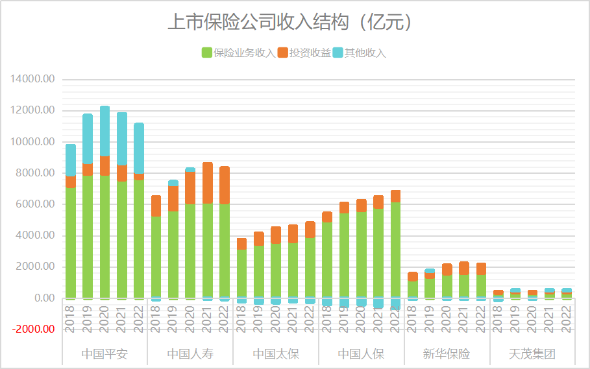Click 中国人寿 2022 green bar segment

click(x=225, y=251)
